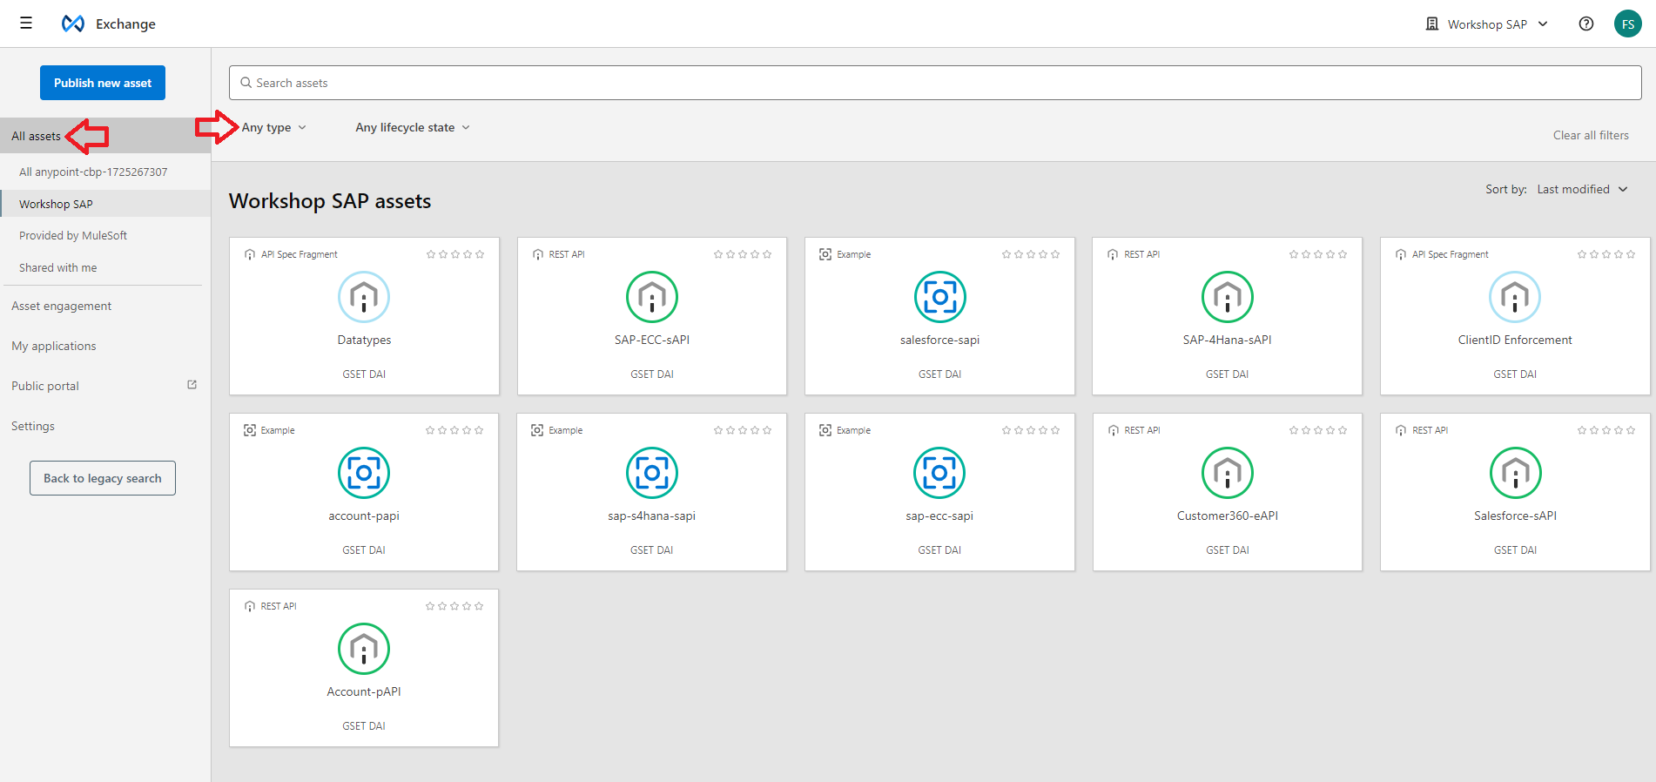Open My applications section
Viewport: 1656px width, 782px height.
(x=54, y=346)
